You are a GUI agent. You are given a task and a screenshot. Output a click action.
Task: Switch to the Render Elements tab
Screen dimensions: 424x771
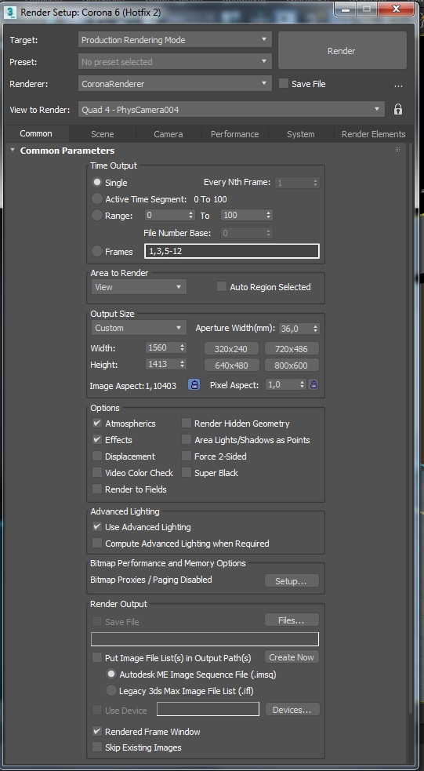(x=373, y=134)
